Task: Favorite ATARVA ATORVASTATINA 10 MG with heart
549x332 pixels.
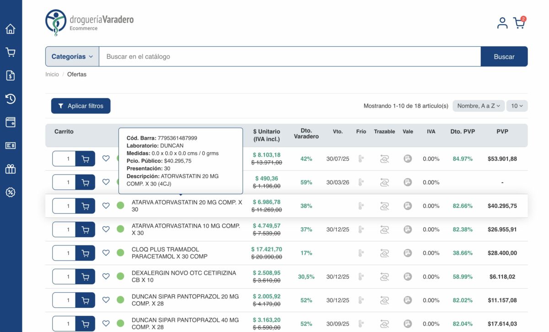Action: click(106, 229)
